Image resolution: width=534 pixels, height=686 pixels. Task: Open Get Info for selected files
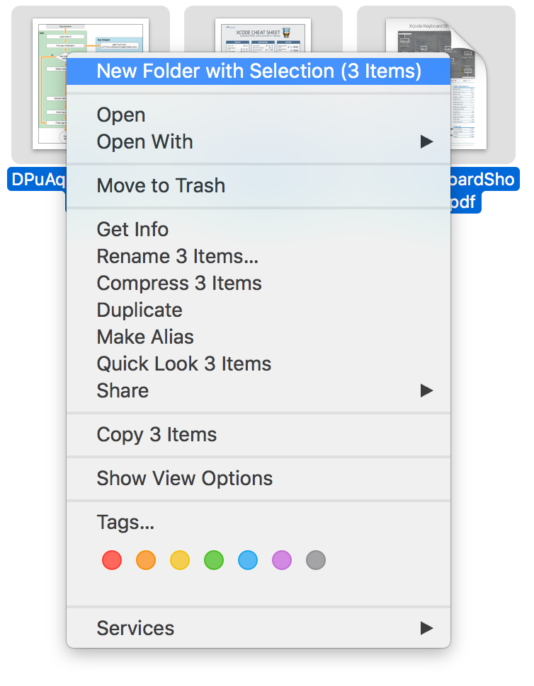pyautogui.click(x=132, y=230)
